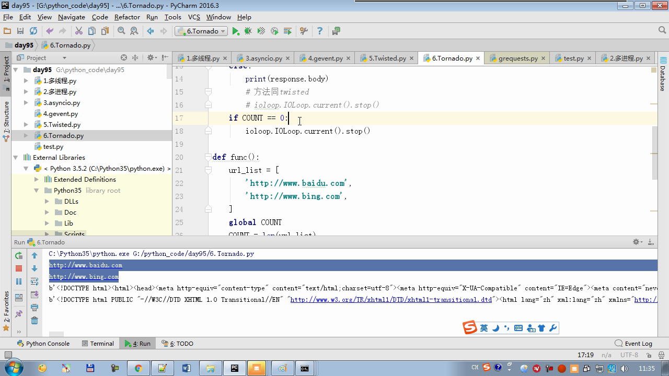Screen dimensions: 669x376
Task: Open the Find magnifier in the toolbar
Action: click(x=121, y=31)
